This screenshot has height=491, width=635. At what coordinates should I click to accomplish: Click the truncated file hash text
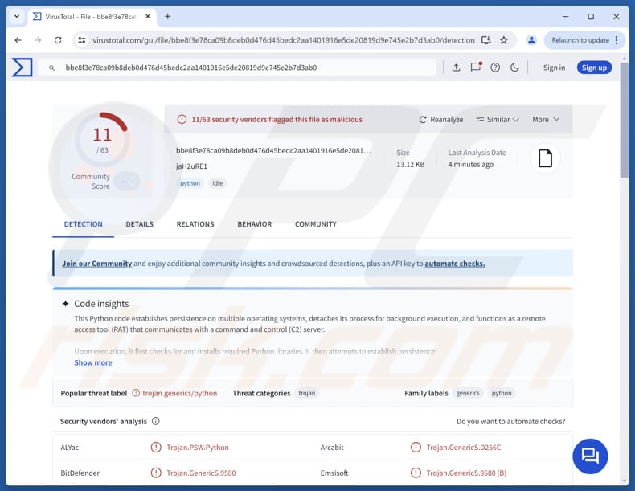coord(273,150)
